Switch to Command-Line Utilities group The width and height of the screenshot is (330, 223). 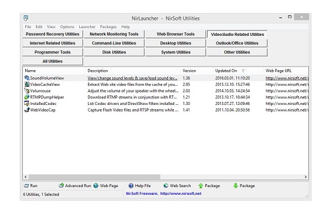(x=114, y=43)
